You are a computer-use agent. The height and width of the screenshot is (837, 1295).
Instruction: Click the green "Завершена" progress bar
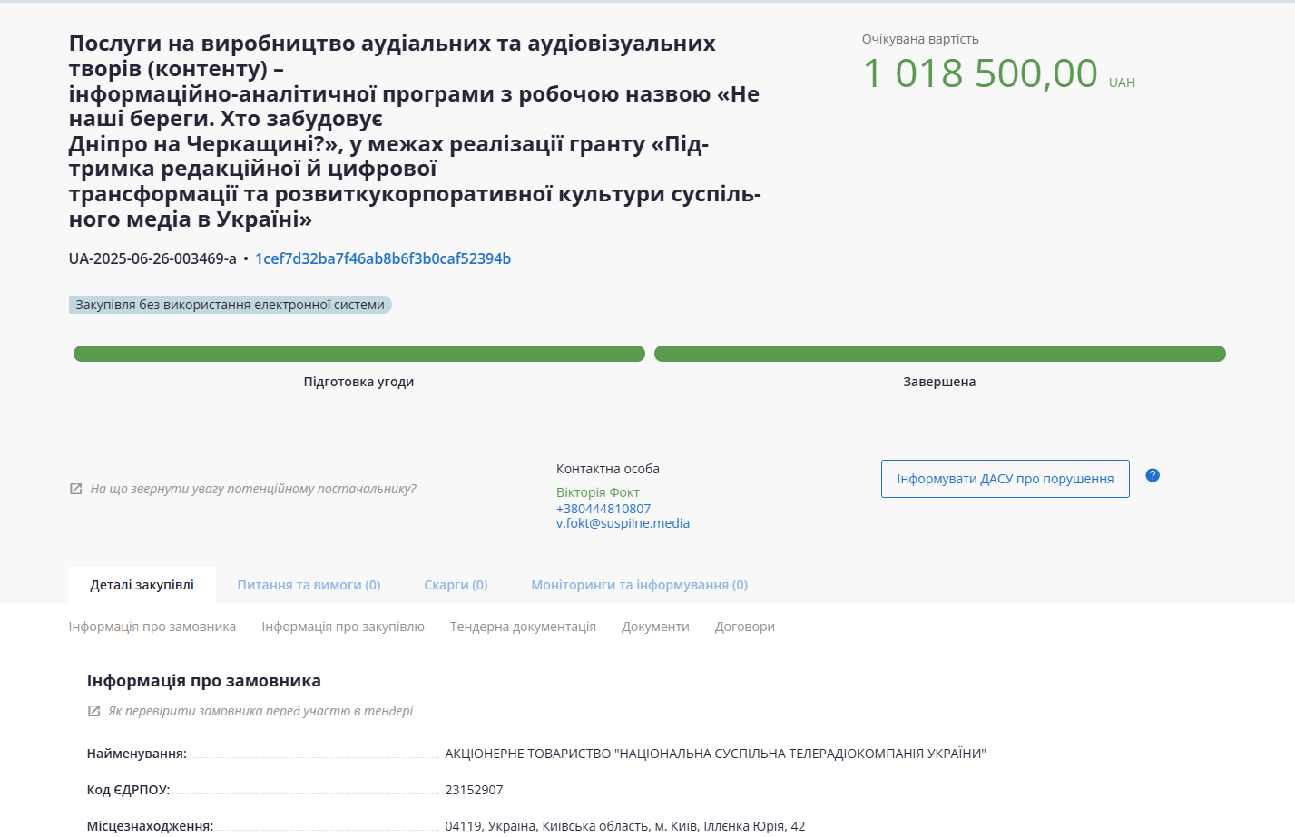[x=939, y=354]
